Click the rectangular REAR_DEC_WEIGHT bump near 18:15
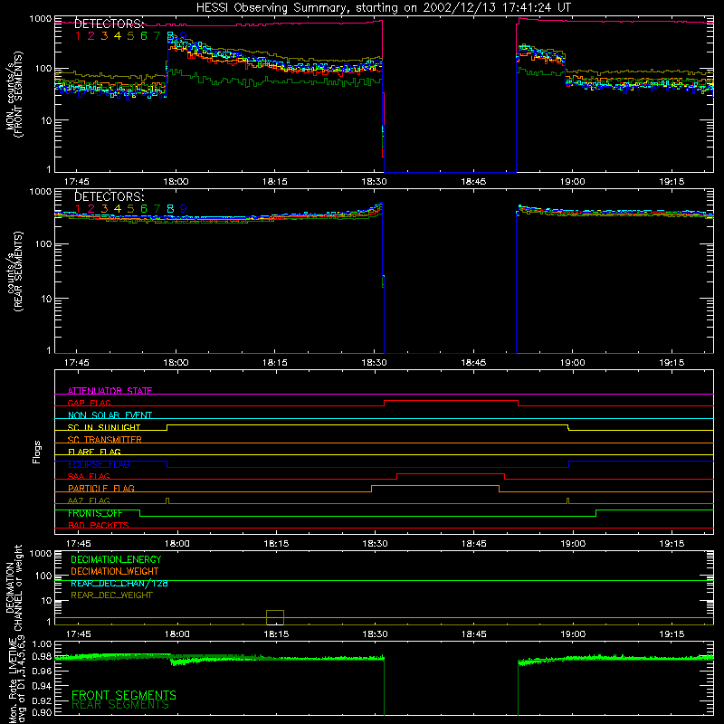The height and width of the screenshot is (724, 724). pyautogui.click(x=275, y=617)
